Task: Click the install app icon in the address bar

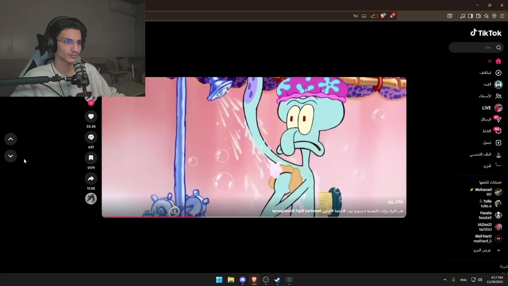Action: coord(364,16)
